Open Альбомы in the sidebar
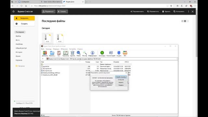This screenshot has height=117, width=208. point(19,44)
